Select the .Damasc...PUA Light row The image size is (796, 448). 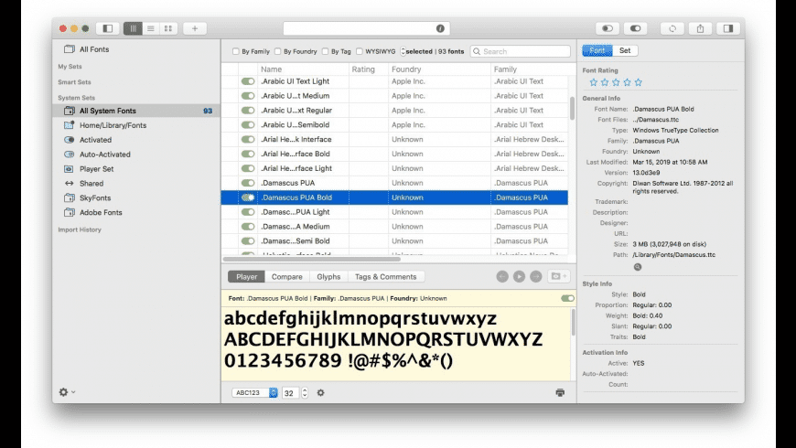[394, 212]
